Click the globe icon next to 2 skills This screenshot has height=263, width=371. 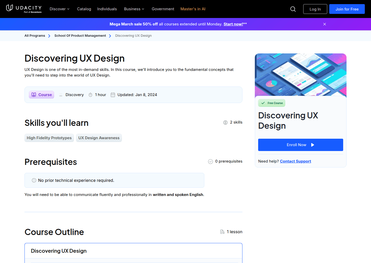225,122
